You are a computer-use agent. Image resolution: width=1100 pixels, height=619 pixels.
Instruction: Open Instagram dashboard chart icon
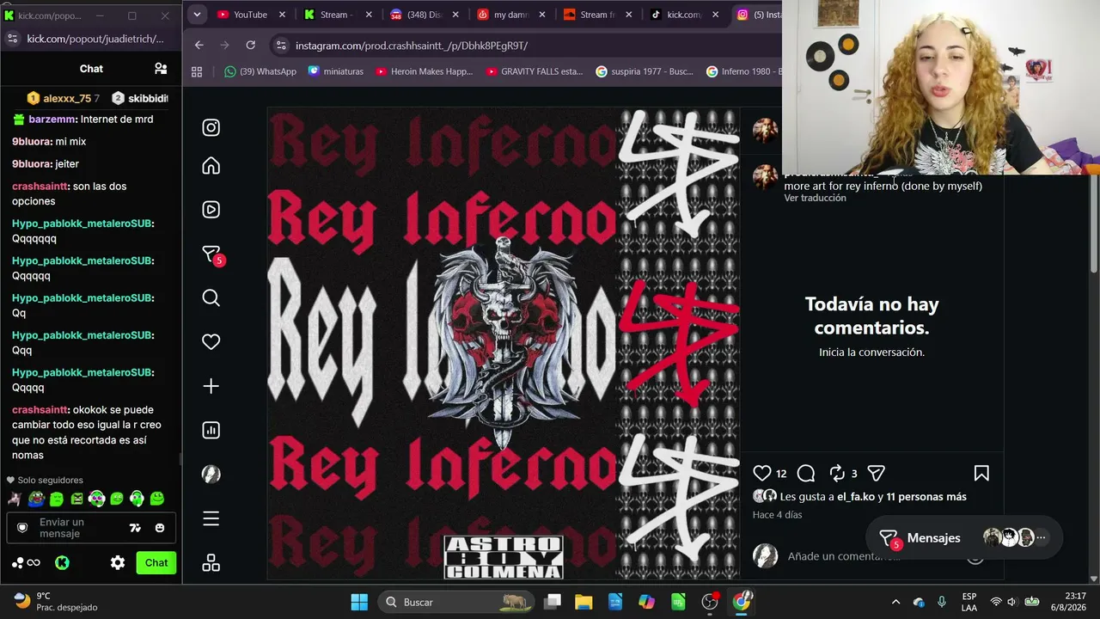(x=211, y=431)
